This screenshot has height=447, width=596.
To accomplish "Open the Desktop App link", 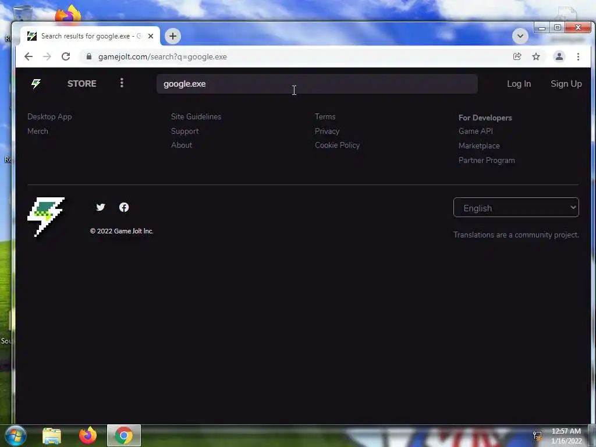I will pos(49,116).
